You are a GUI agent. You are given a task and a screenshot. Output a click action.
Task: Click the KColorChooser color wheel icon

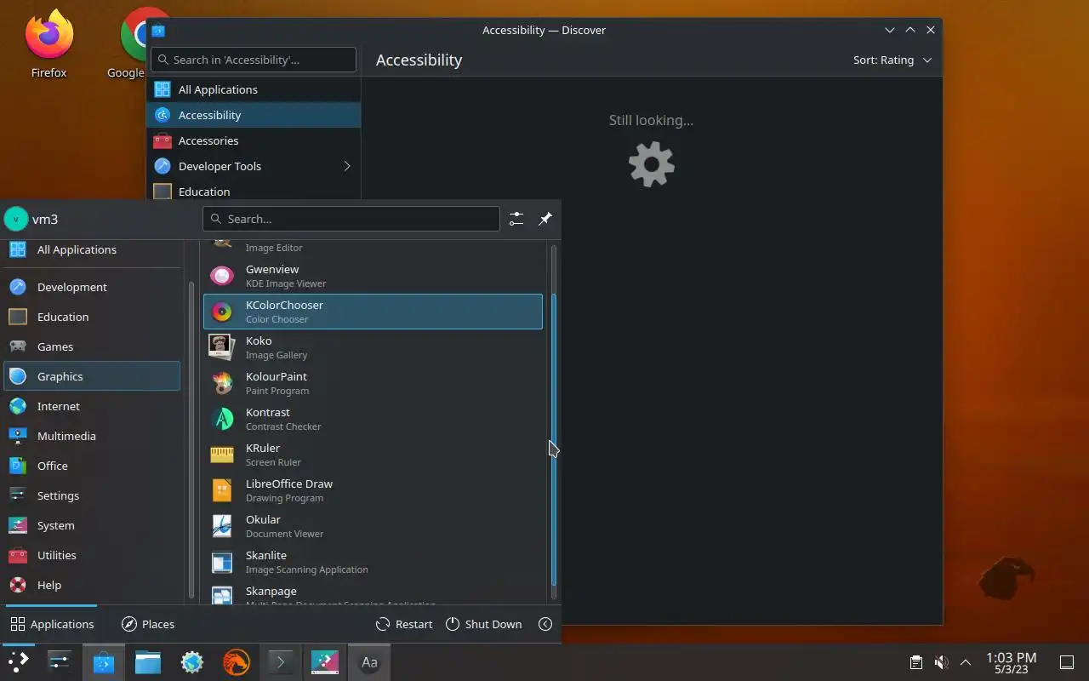pyautogui.click(x=222, y=312)
